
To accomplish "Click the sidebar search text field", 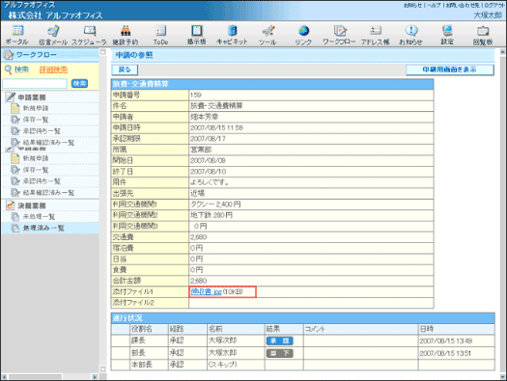I will point(35,84).
